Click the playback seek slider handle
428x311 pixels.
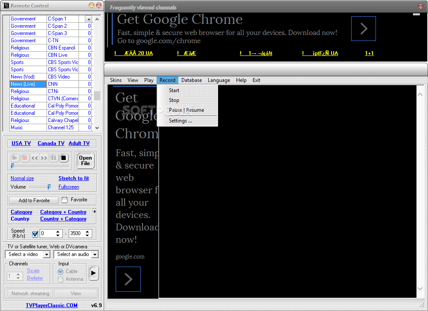pyautogui.click(x=12, y=166)
